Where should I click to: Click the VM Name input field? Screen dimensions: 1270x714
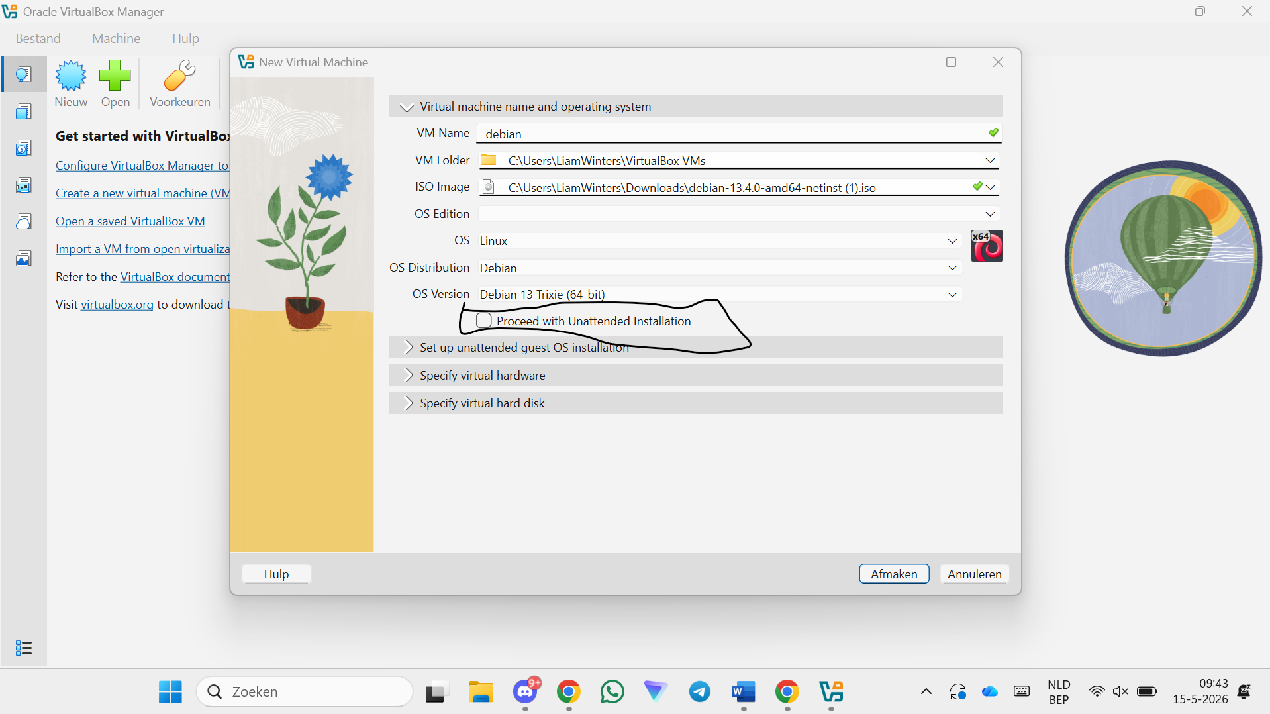pyautogui.click(x=738, y=134)
